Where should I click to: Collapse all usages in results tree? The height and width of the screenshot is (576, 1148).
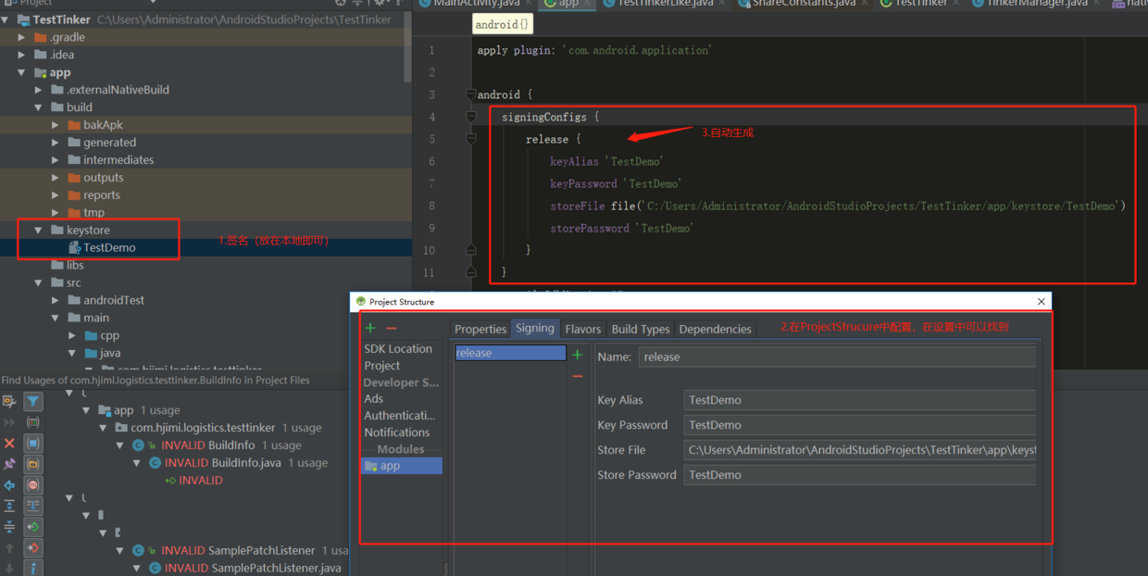tap(9, 526)
